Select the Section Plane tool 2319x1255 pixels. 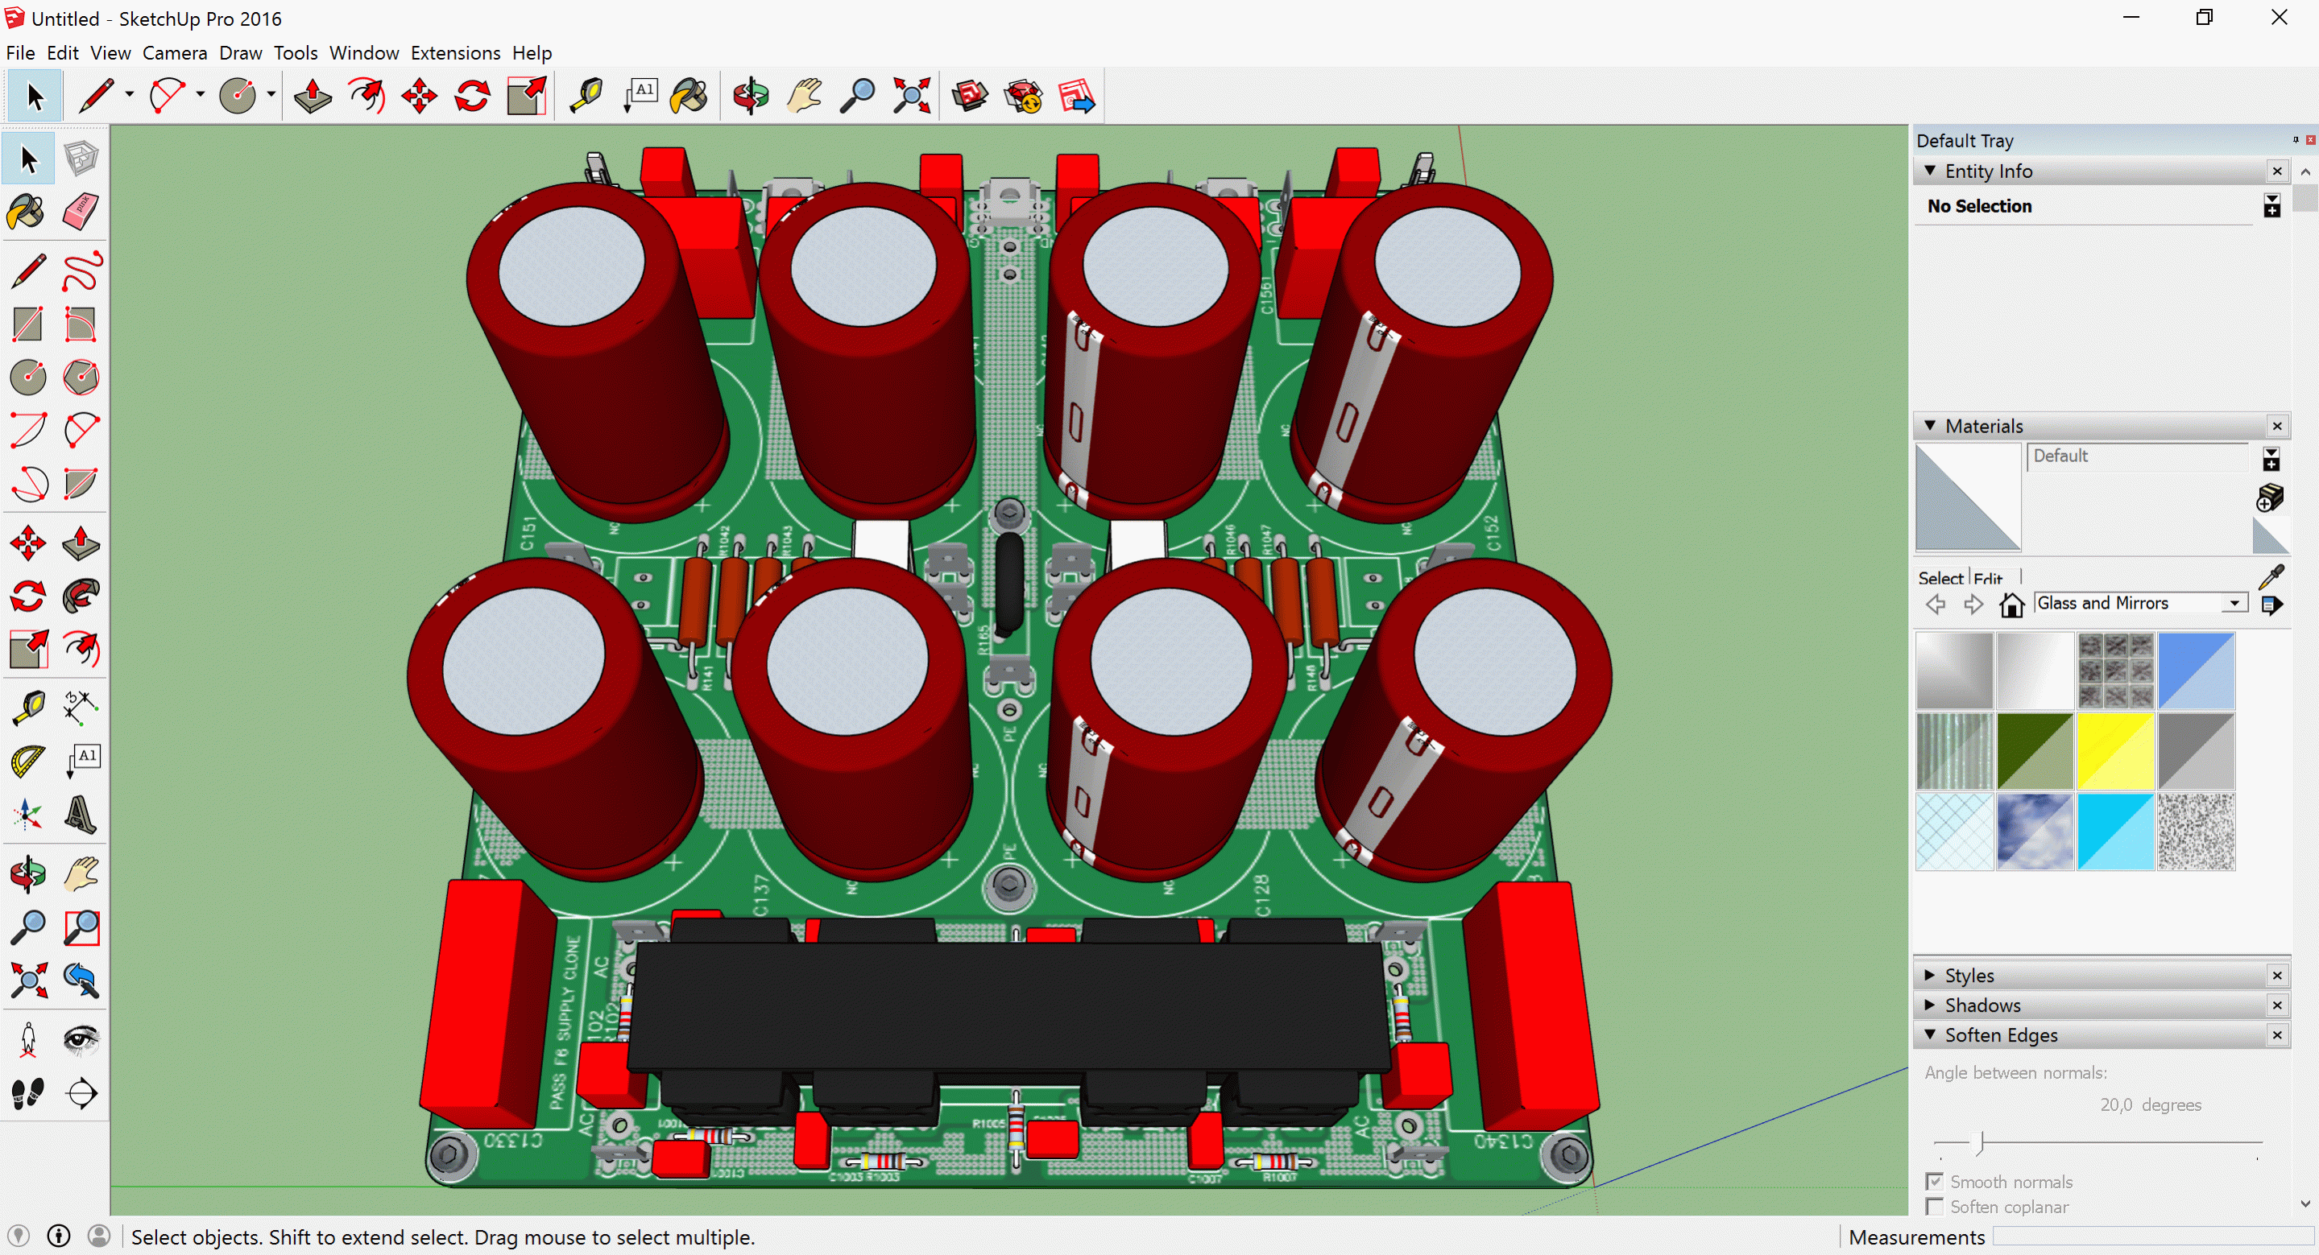[81, 1093]
